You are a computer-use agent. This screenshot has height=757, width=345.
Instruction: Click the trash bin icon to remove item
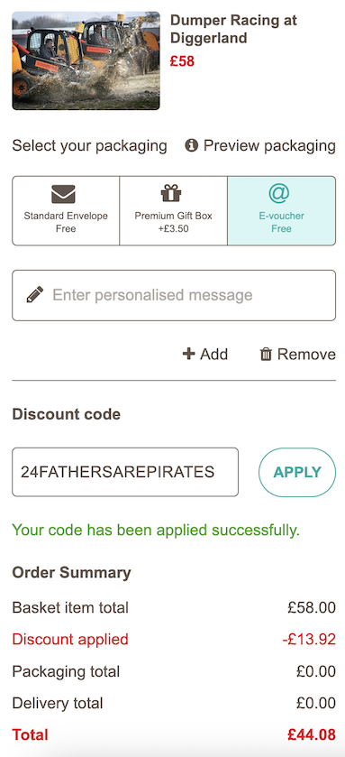(266, 355)
